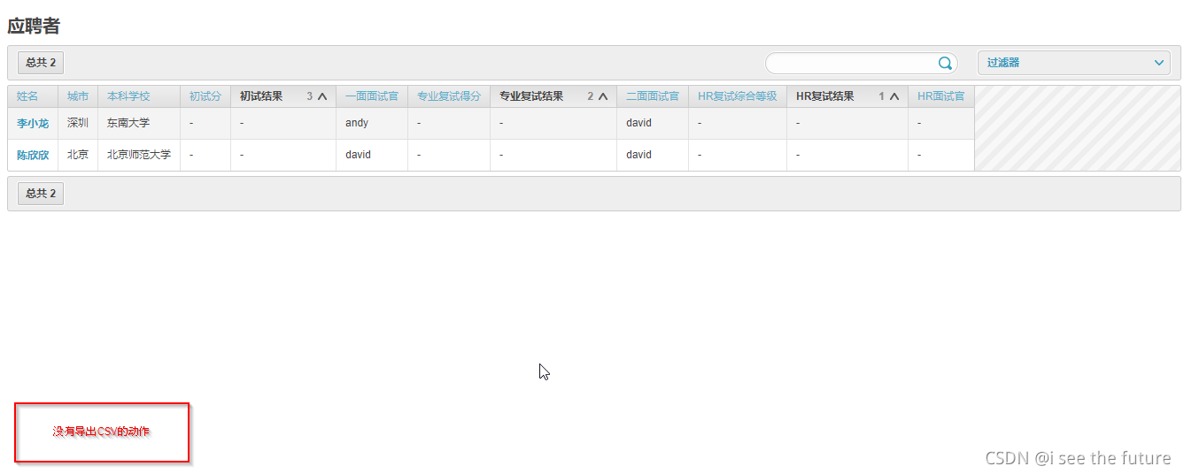Toggle sort arrow on 初试结果 column
1184x474 pixels.
pyautogui.click(x=322, y=96)
